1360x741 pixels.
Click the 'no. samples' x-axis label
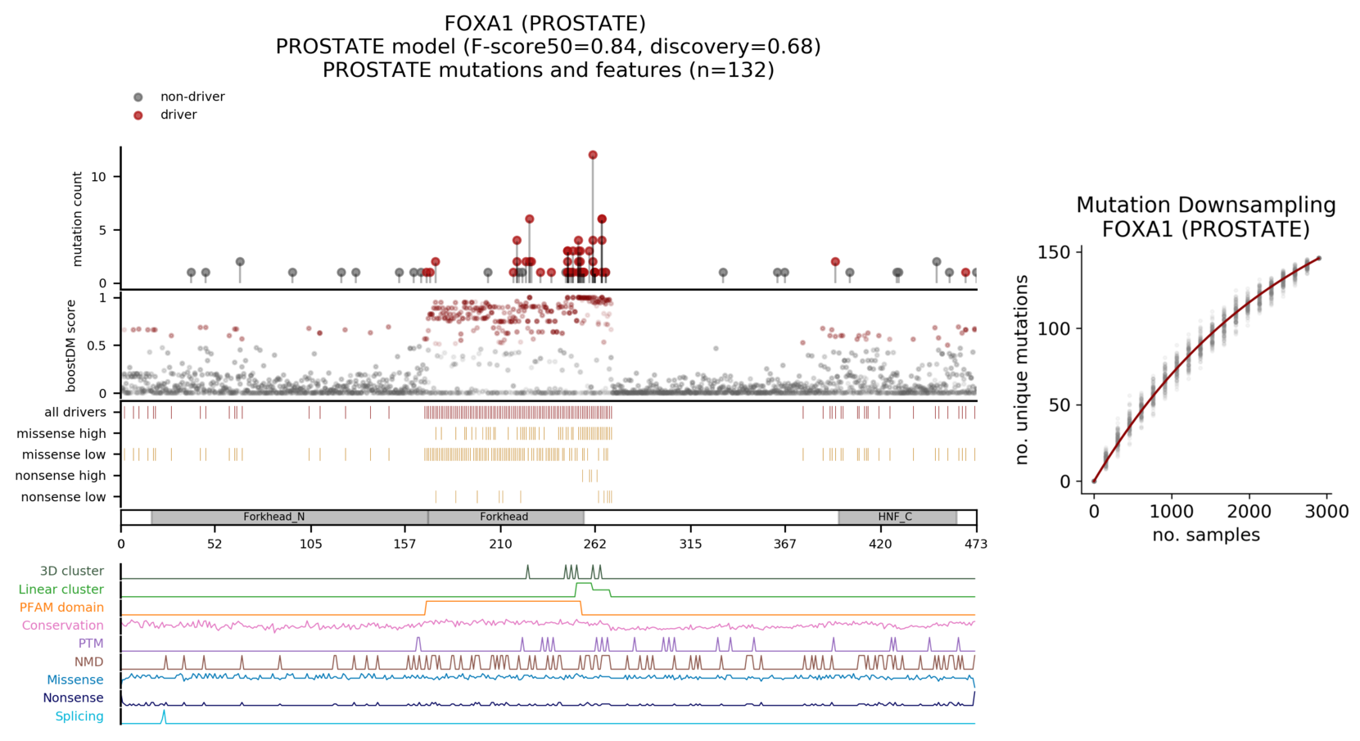[x=1205, y=535]
